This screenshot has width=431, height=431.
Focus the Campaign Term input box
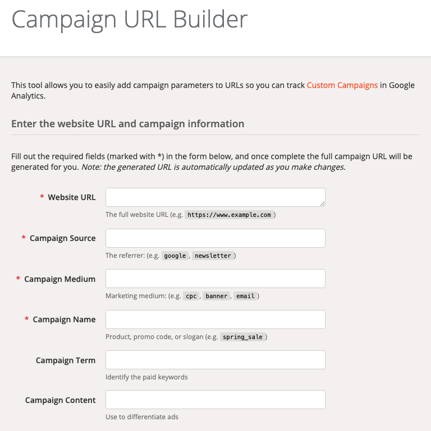[215, 360]
